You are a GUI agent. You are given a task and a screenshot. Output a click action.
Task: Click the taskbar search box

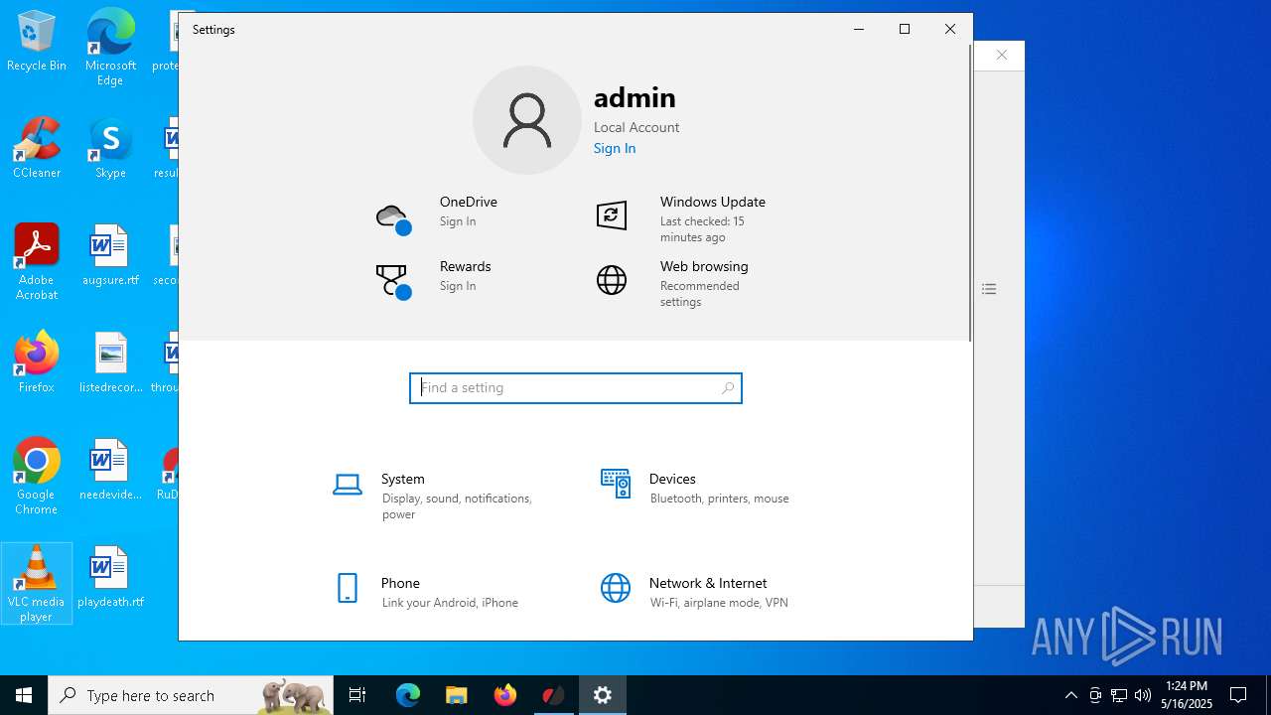tap(191, 695)
